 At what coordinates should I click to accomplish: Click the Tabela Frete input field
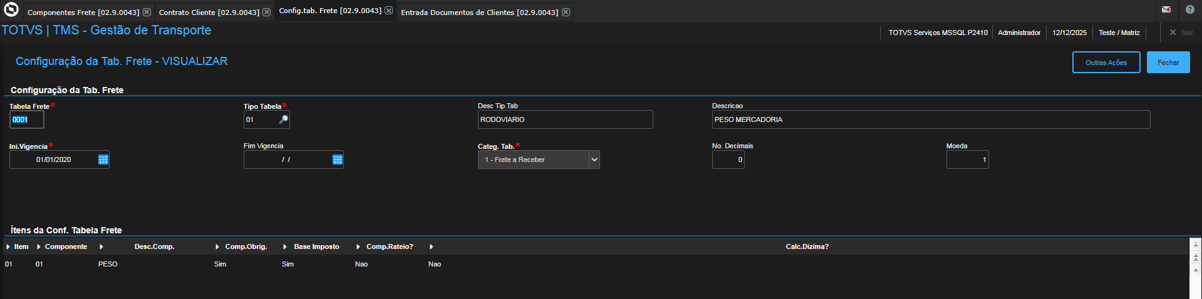[26, 119]
